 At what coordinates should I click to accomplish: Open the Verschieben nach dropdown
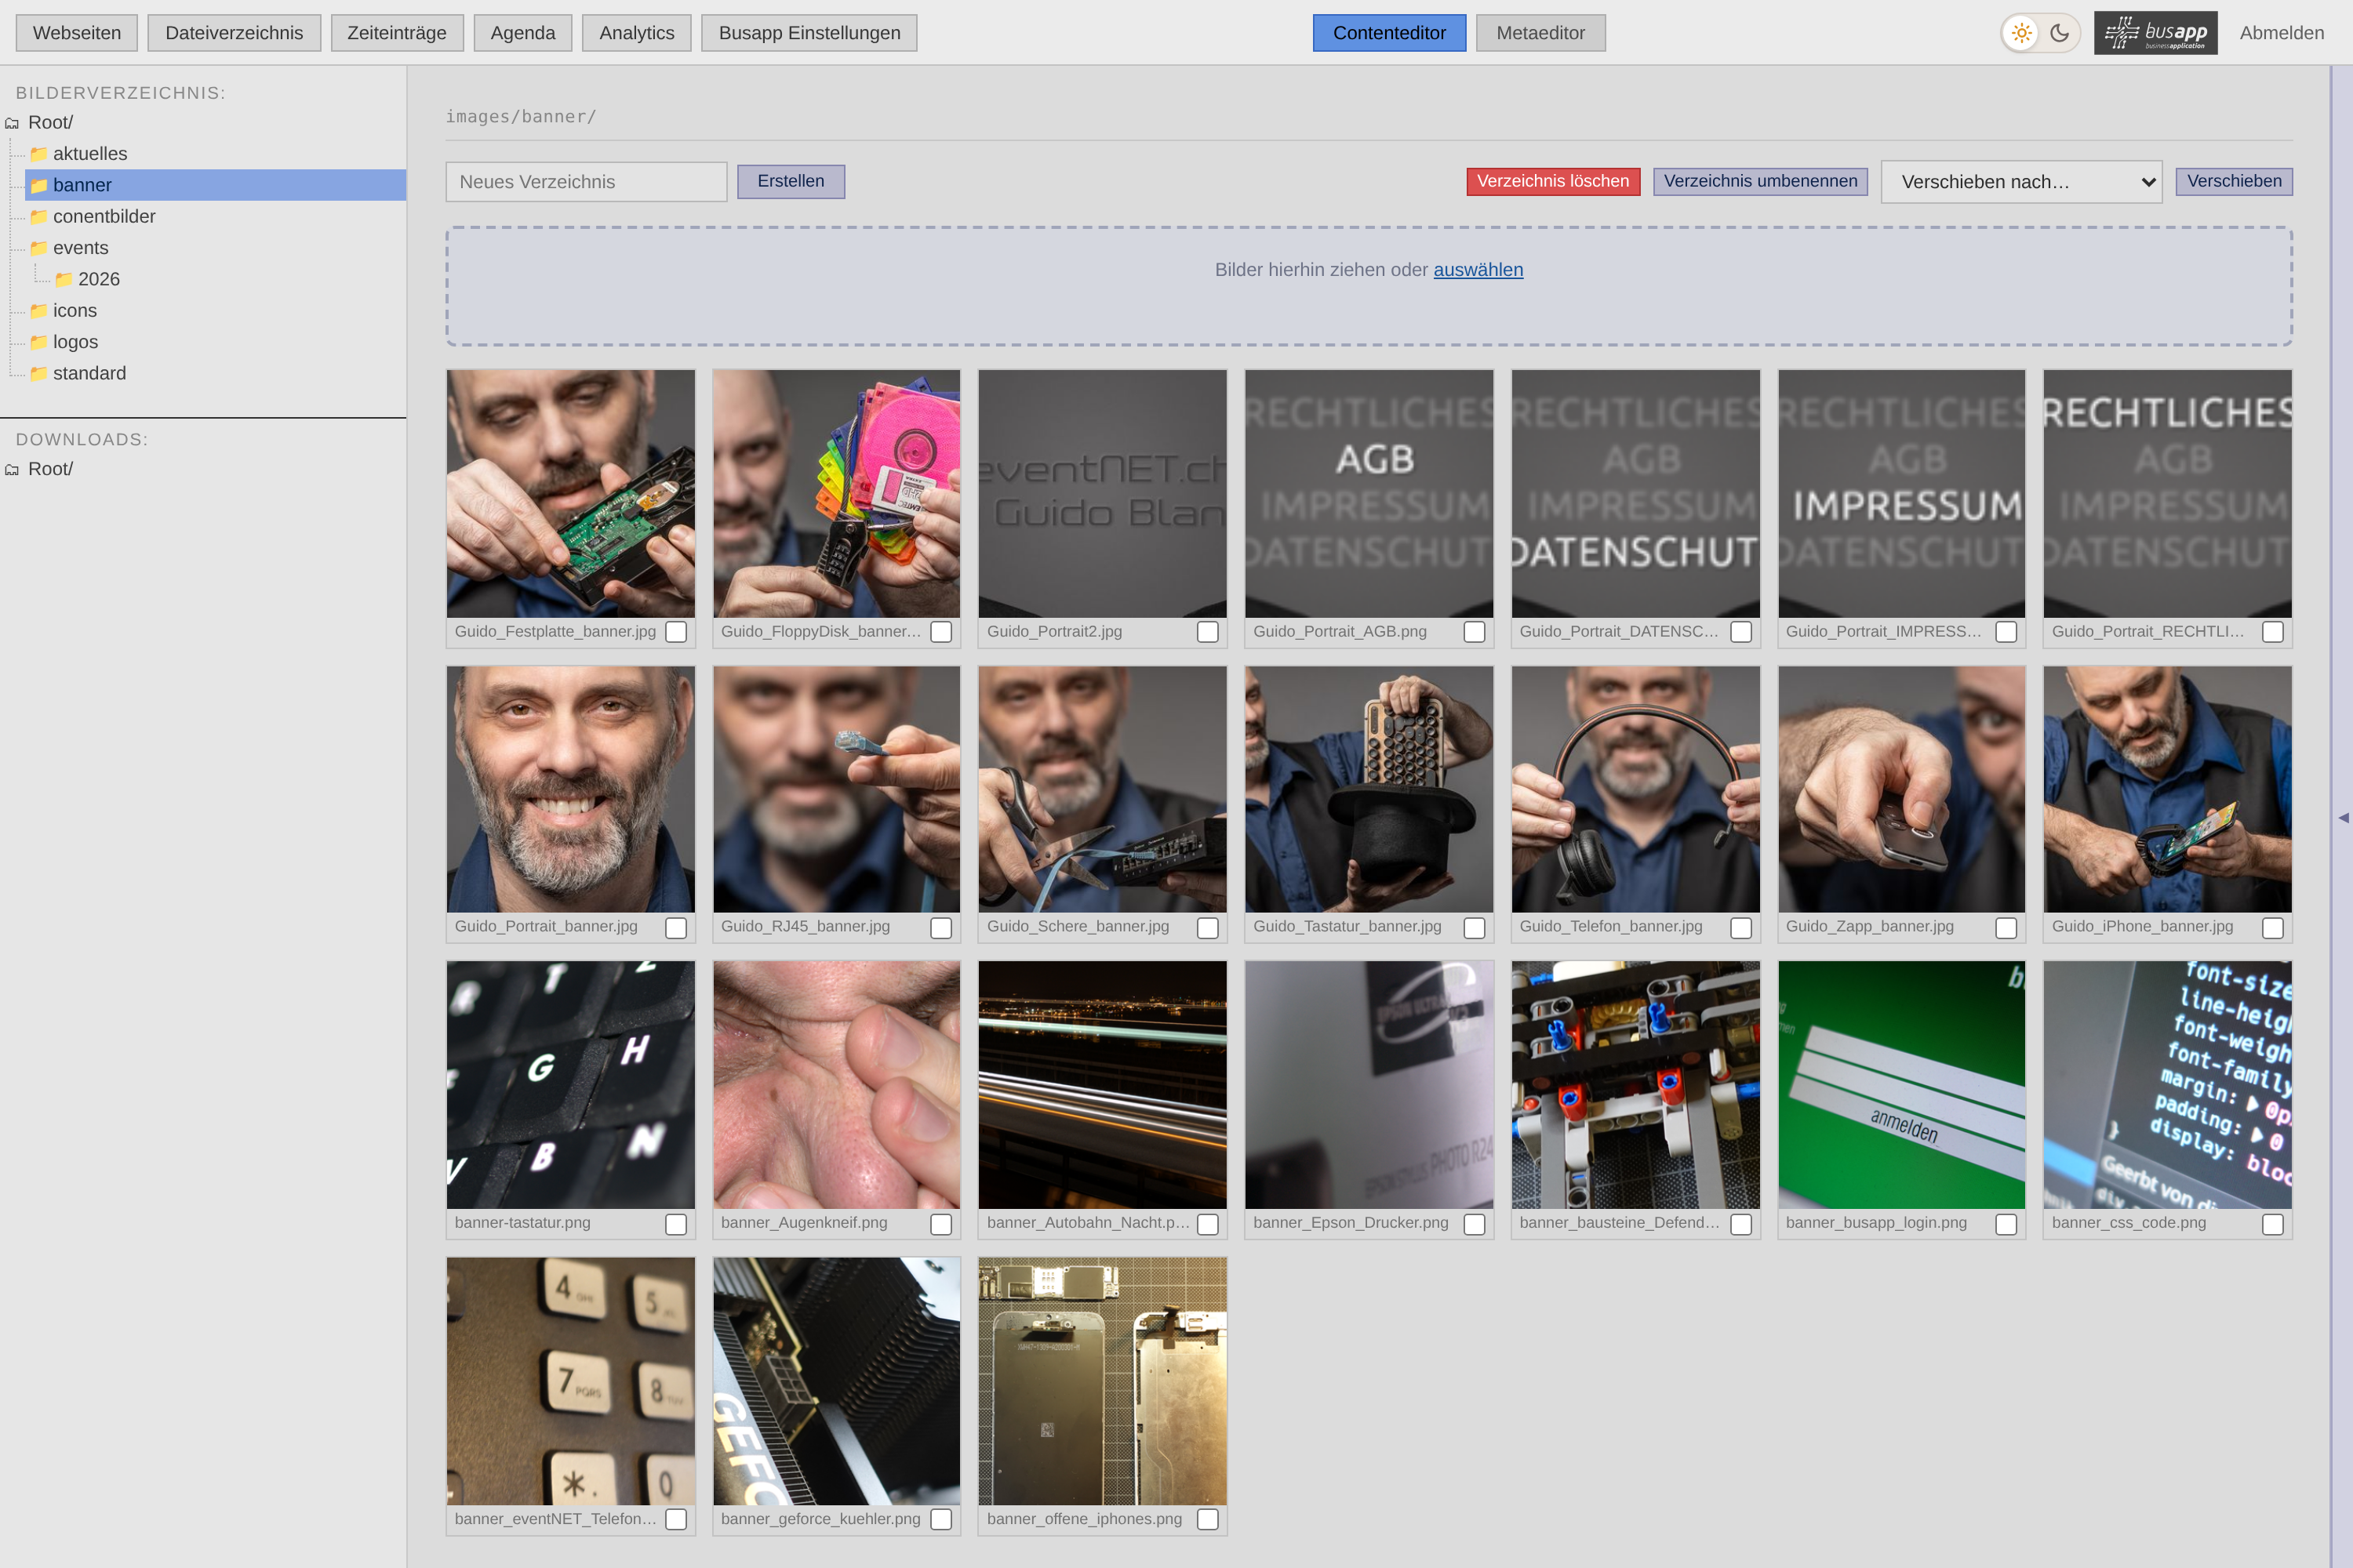pos(2021,182)
